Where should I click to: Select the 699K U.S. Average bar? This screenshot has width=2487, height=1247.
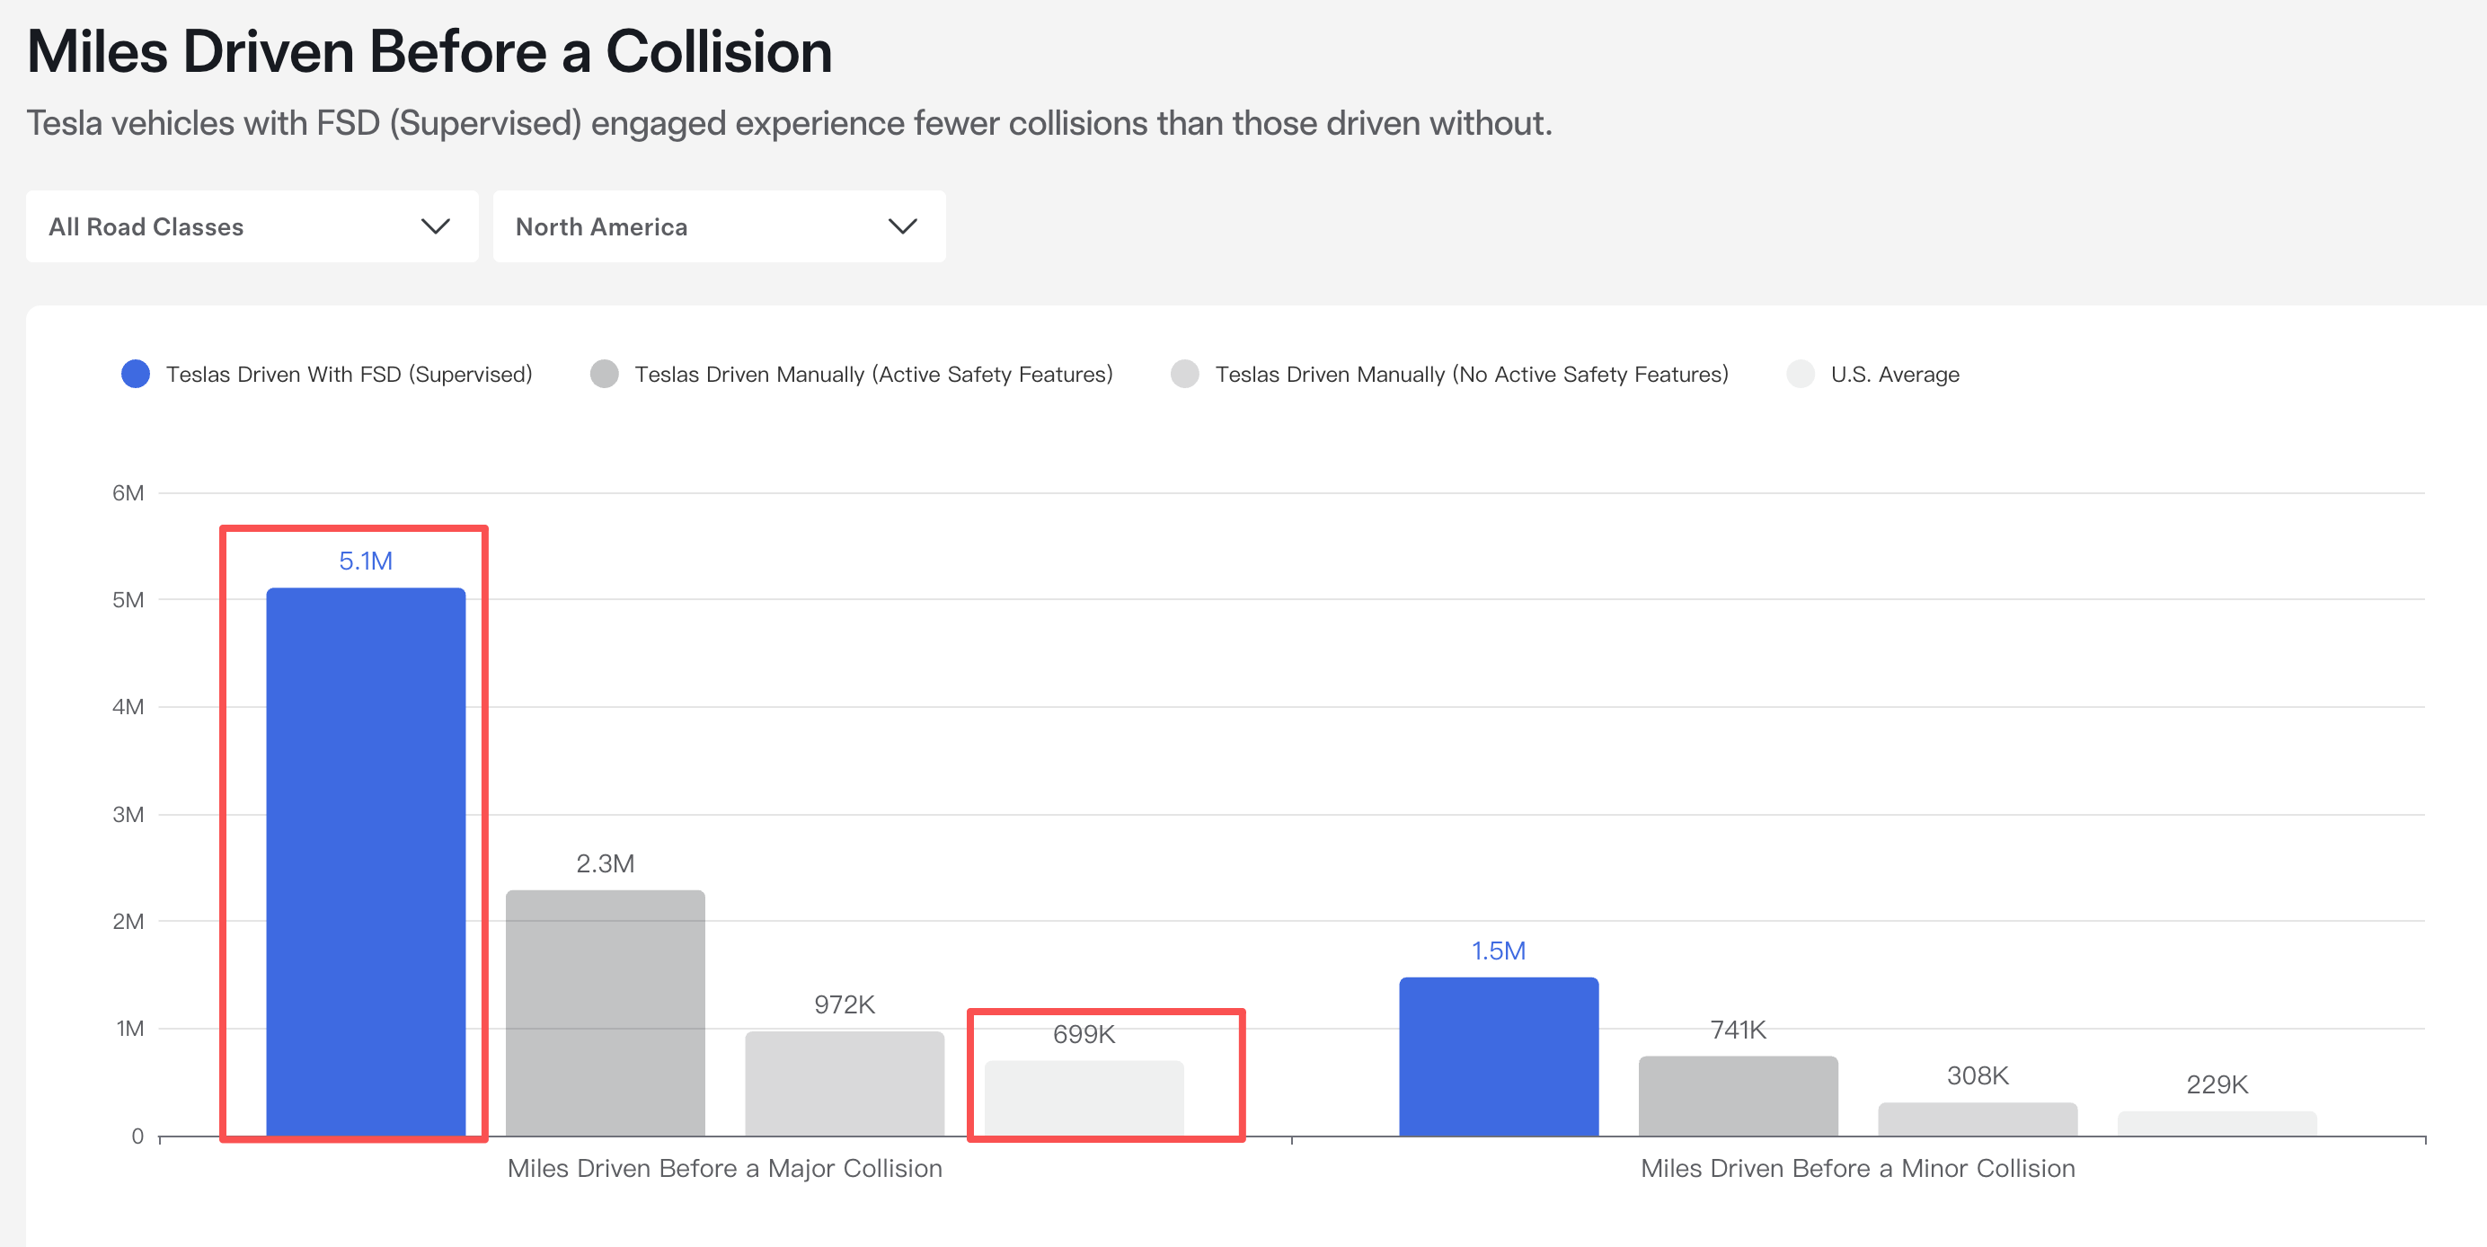tap(1084, 1097)
